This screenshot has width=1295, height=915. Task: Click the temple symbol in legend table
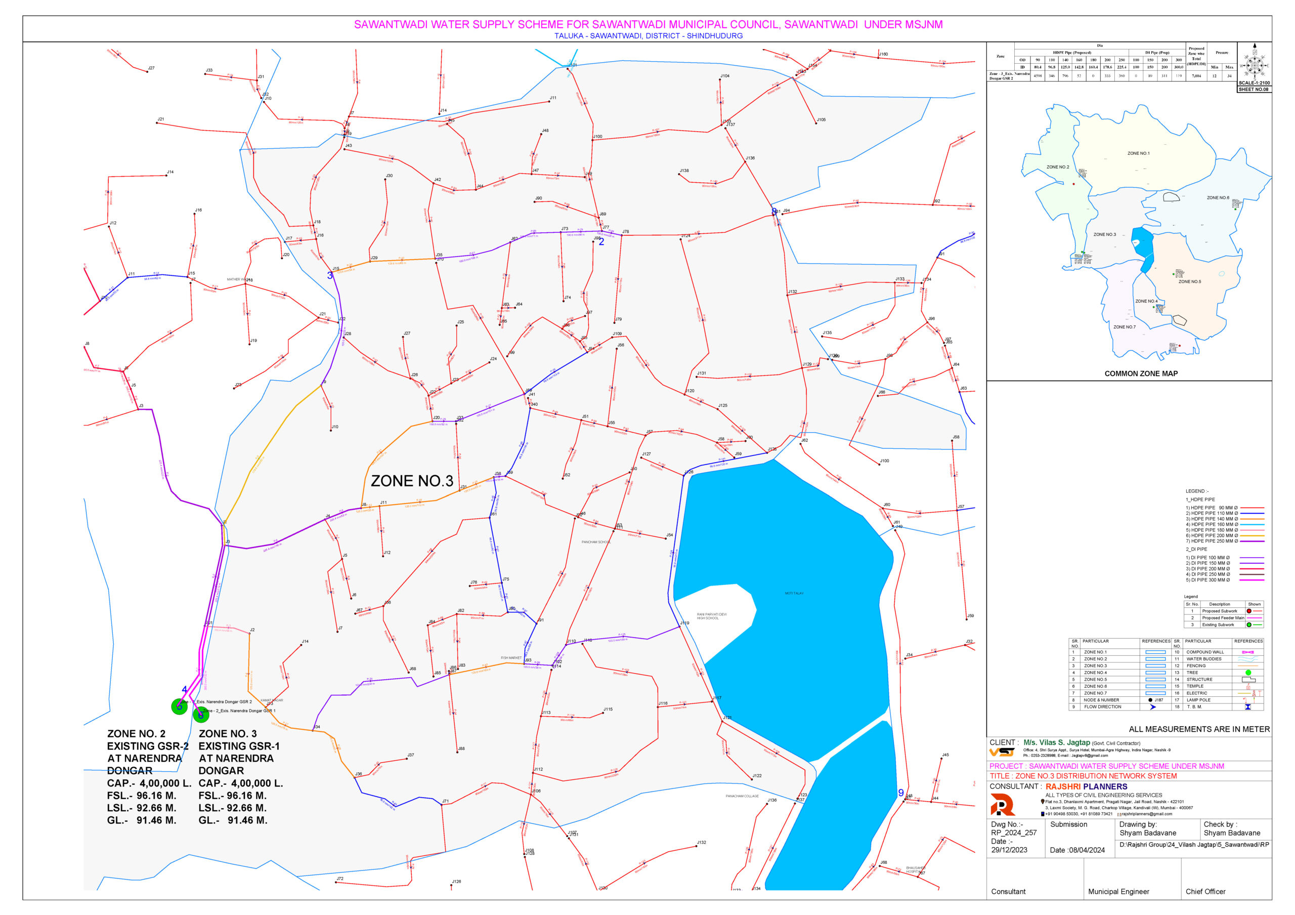1248,687
